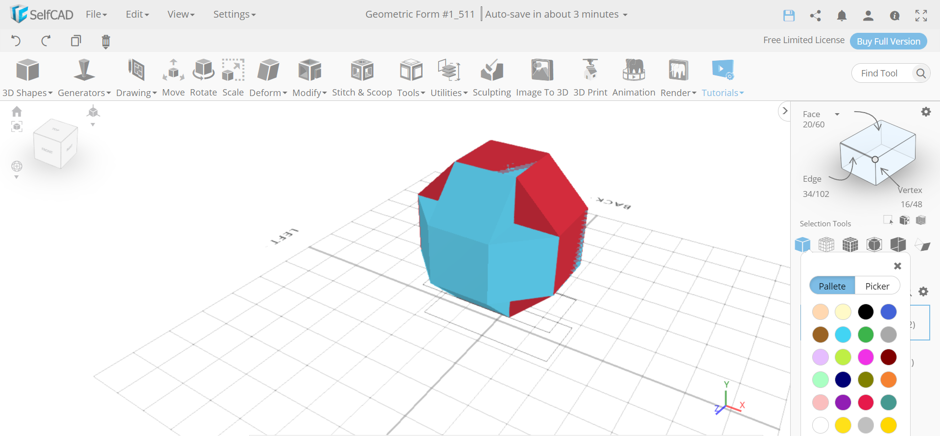Screen dimensions: 940x436
Task: Open the Tutorials icon
Action: click(x=723, y=78)
